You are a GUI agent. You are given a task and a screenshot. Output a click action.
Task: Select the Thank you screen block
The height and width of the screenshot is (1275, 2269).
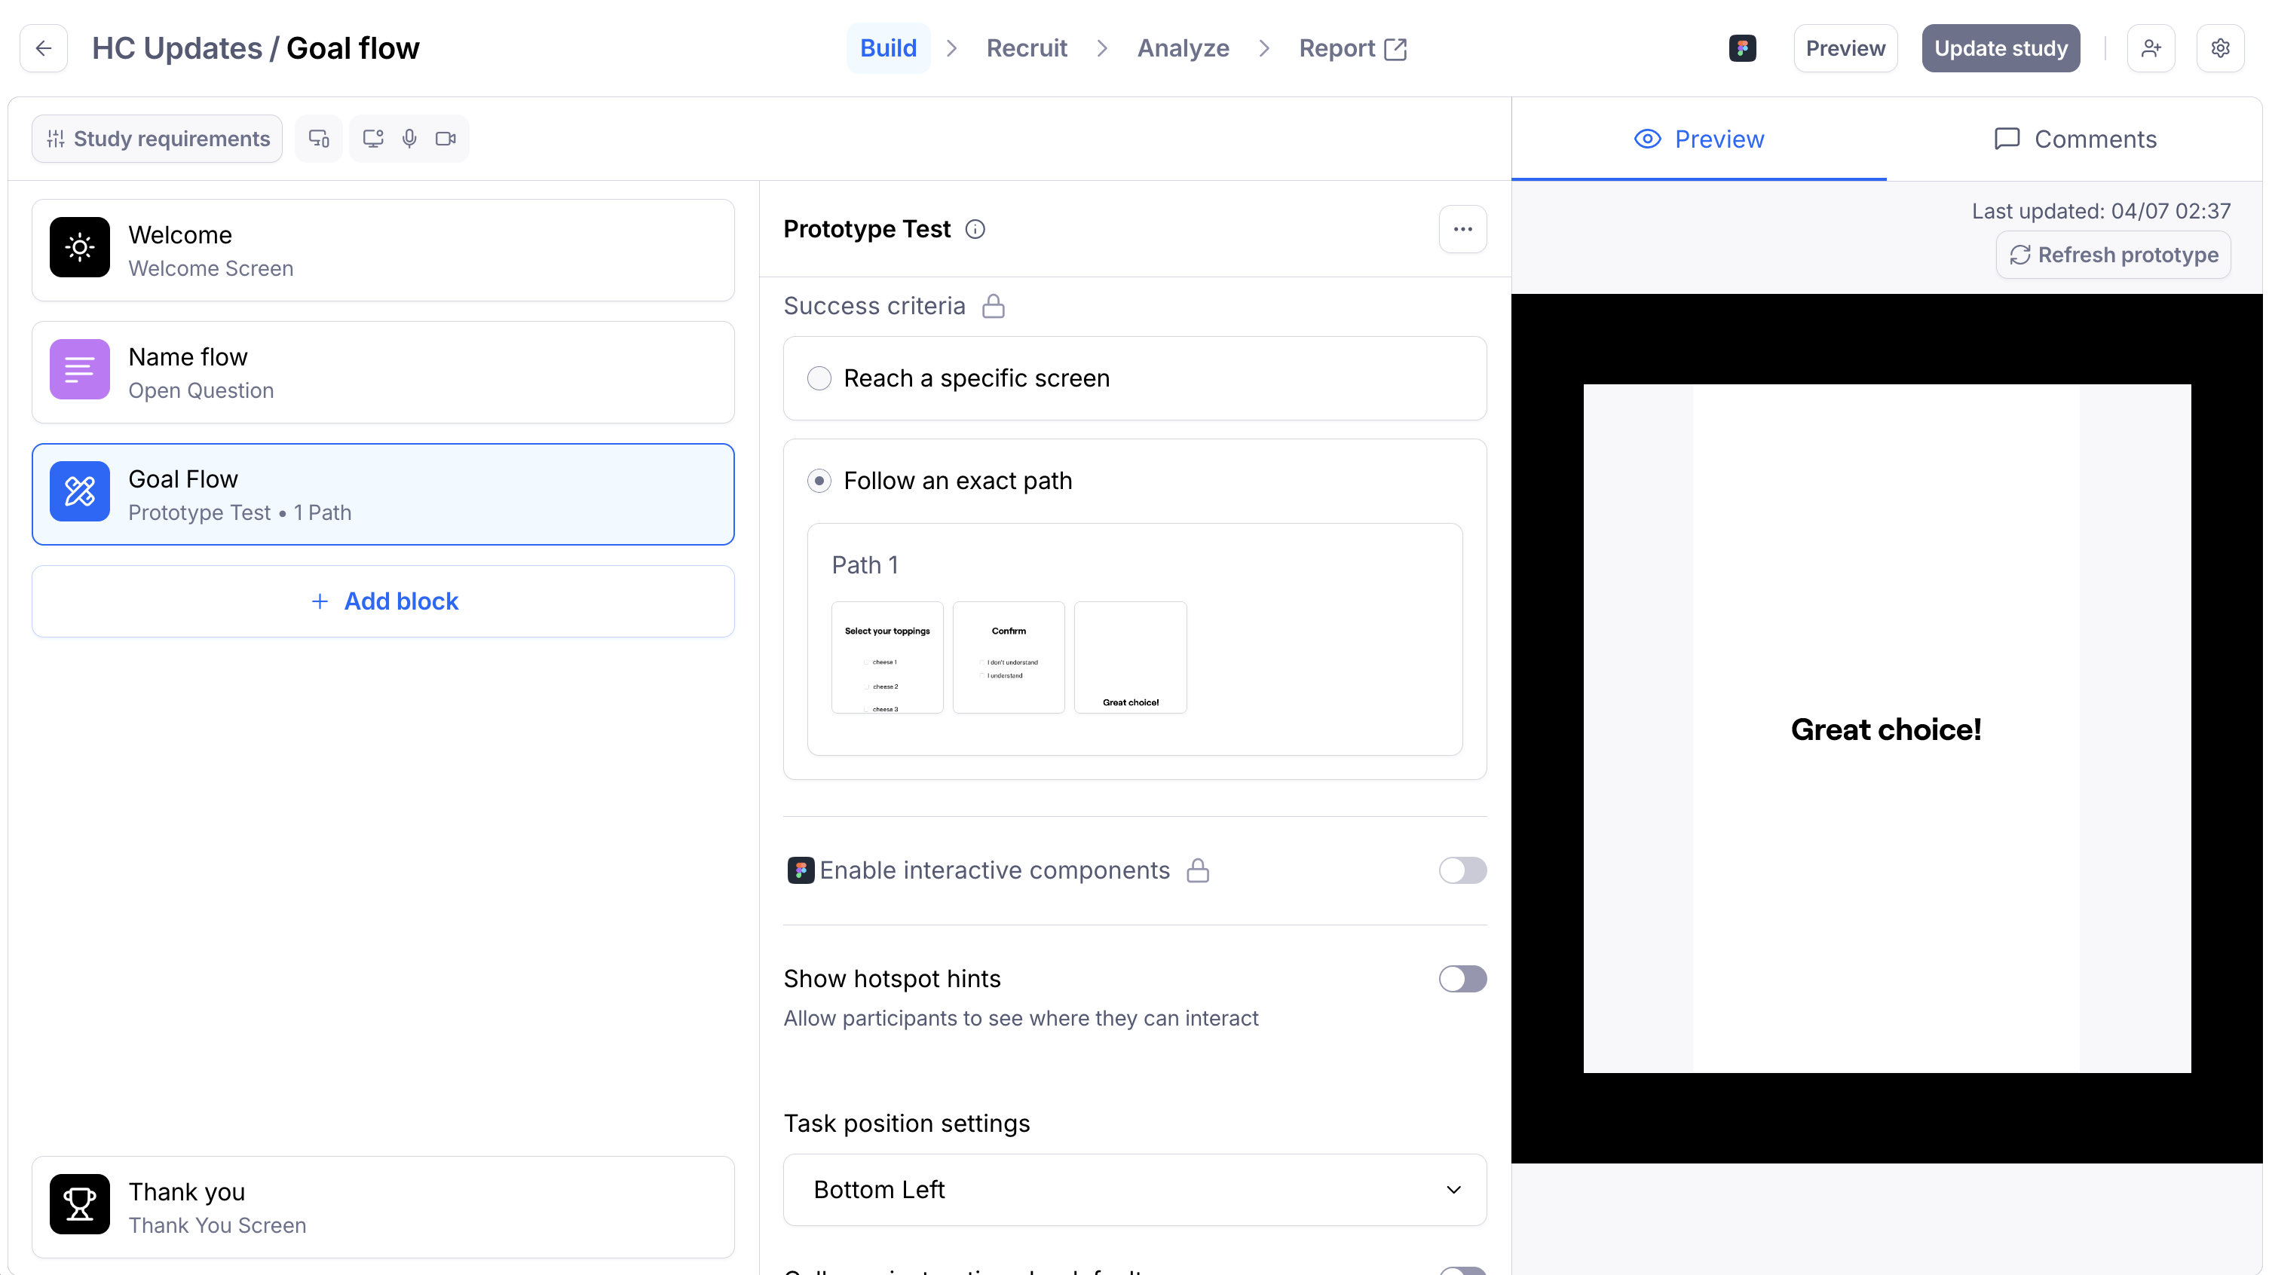tap(383, 1207)
